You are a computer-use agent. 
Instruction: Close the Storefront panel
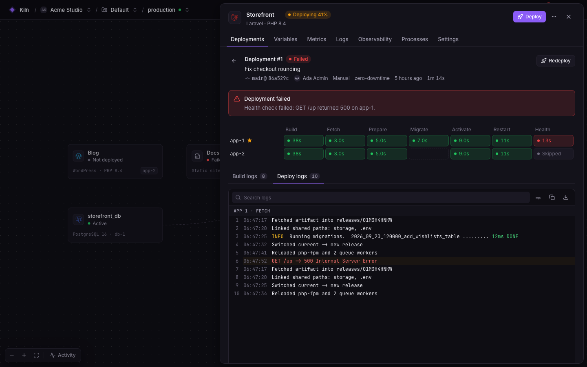[x=569, y=17]
